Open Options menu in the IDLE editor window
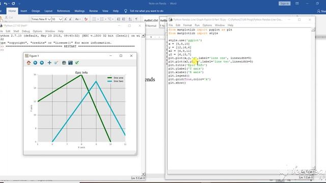 tap(207, 25)
